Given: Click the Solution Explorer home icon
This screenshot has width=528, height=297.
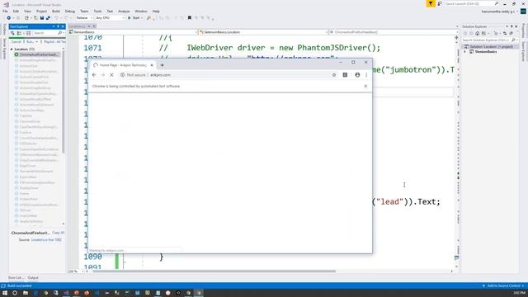Looking at the screenshot, I should [x=478, y=33].
